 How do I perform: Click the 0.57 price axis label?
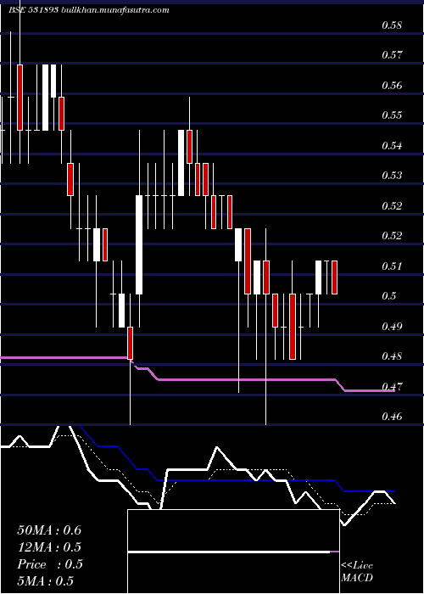[392, 55]
